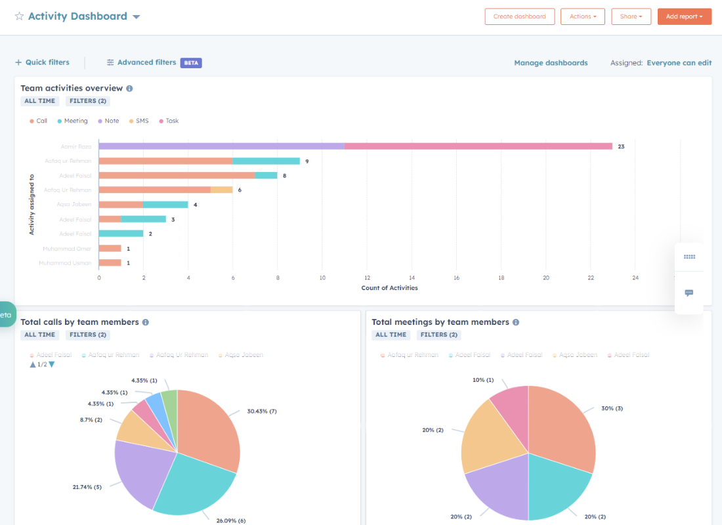Click the orange Note legend color dot

98,121
